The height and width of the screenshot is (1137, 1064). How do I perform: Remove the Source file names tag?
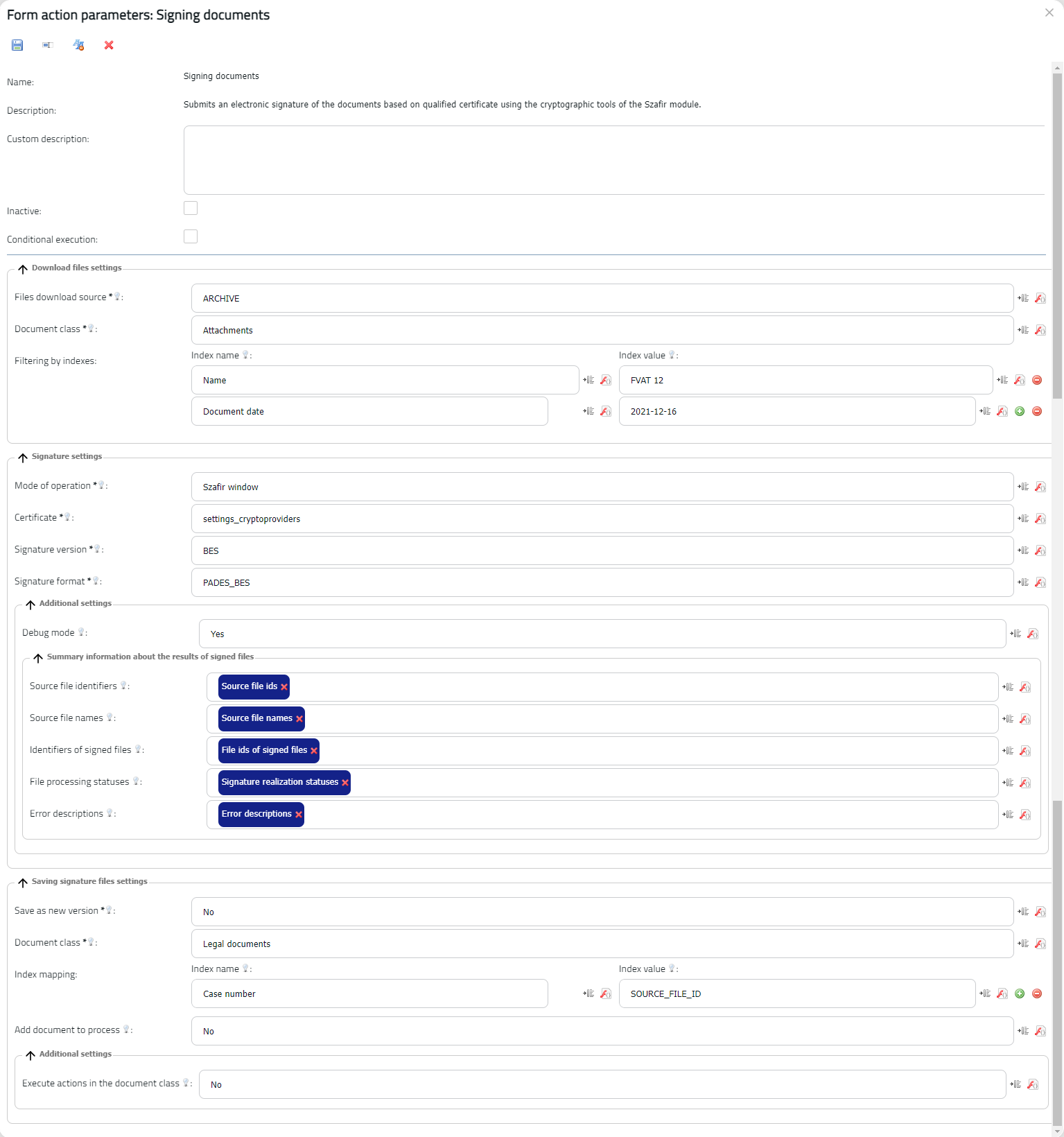pos(299,719)
